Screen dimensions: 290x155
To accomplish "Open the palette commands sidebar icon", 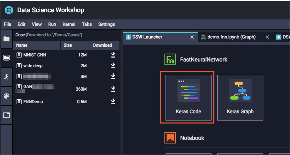I will tap(6, 96).
